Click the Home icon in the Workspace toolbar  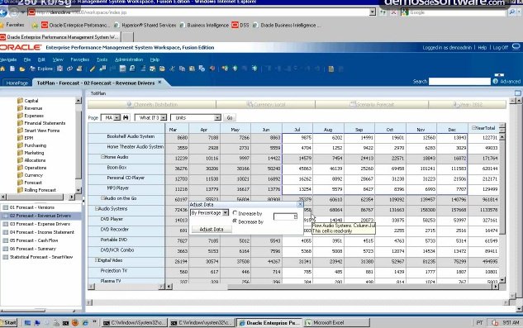point(2,69)
